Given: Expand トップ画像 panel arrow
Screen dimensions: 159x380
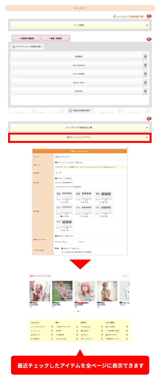Looking at the screenshot, I should (147, 25).
